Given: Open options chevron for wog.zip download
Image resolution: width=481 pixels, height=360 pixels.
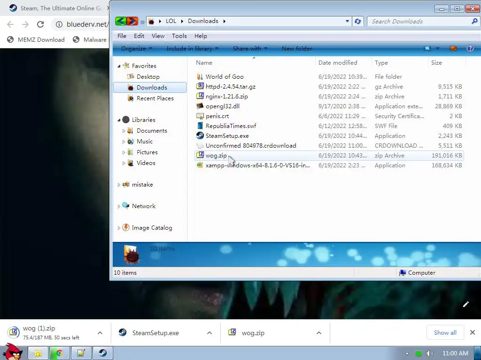Looking at the screenshot, I should [x=319, y=333].
